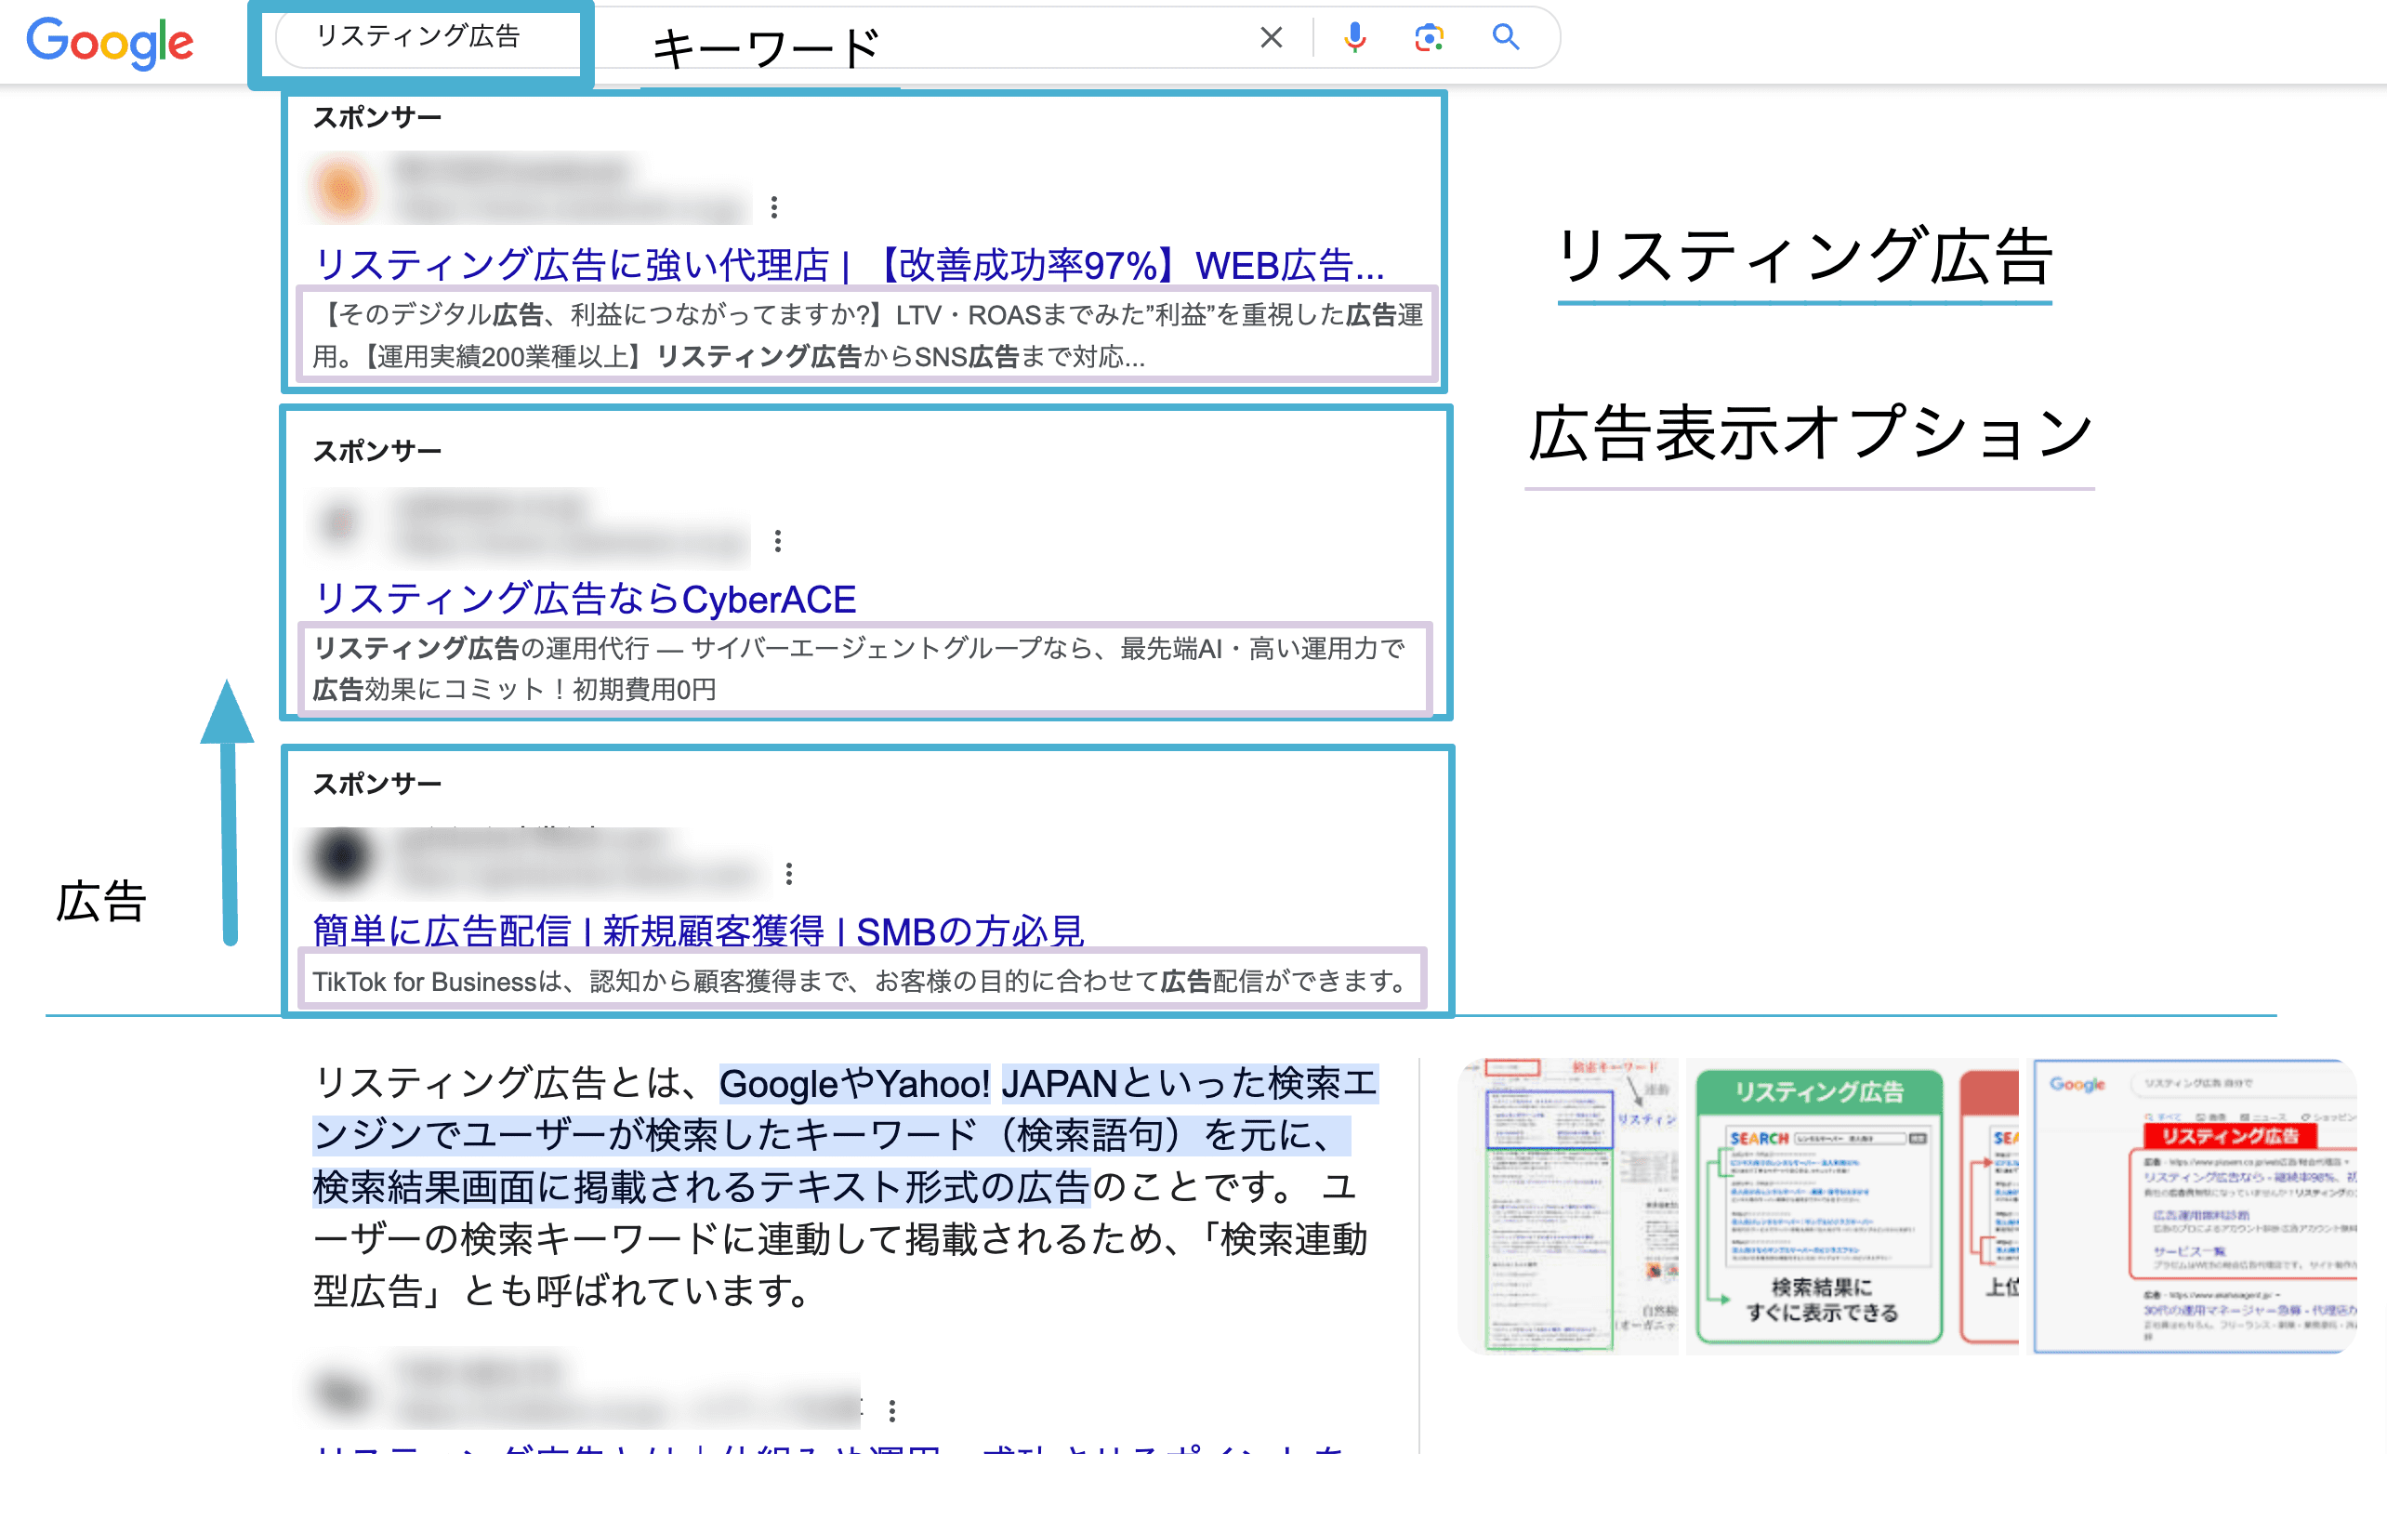Clear the search box with X icon
Screen dimensions: 2387x1519
1271,38
